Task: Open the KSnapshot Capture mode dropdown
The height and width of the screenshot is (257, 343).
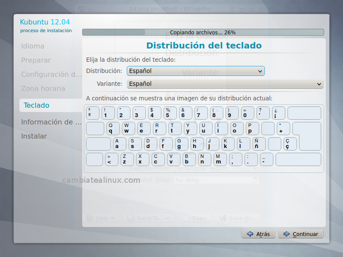Action: [x=216, y=168]
